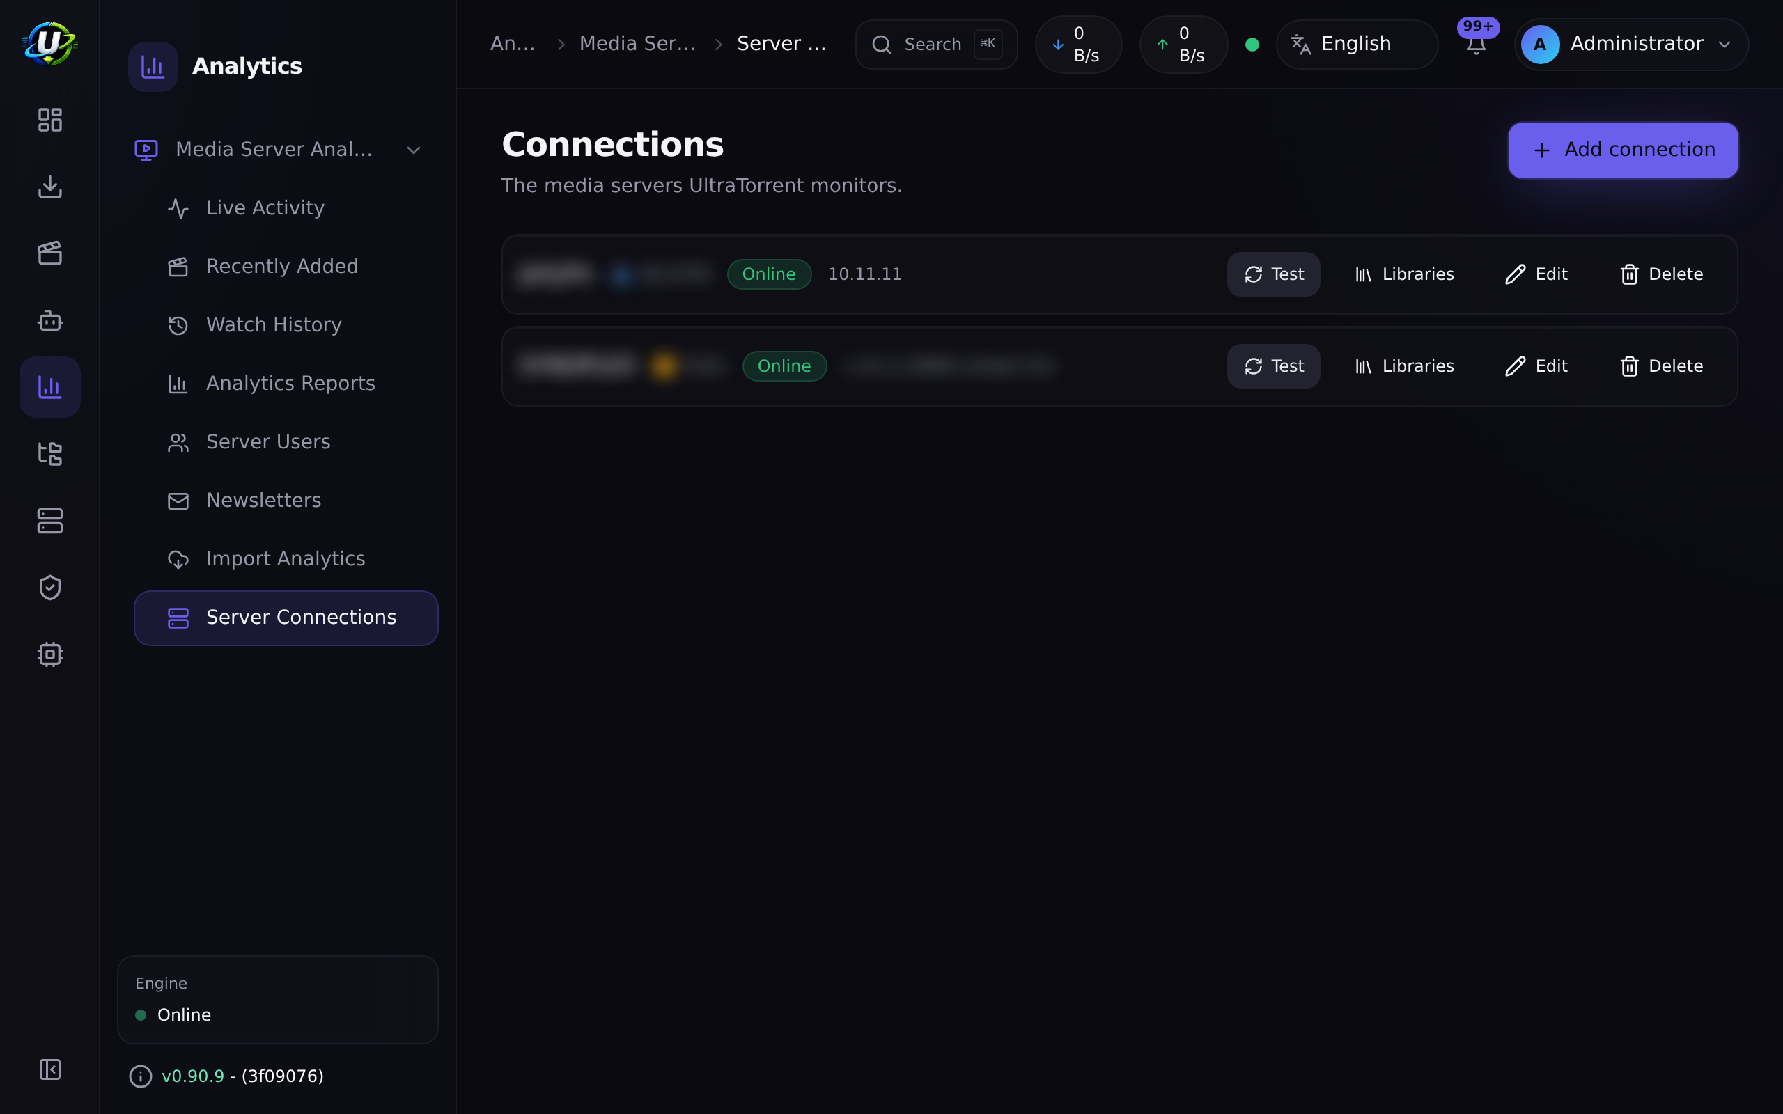The image size is (1783, 1114).
Task: Go to Recently Added
Action: pyautogui.click(x=286, y=266)
